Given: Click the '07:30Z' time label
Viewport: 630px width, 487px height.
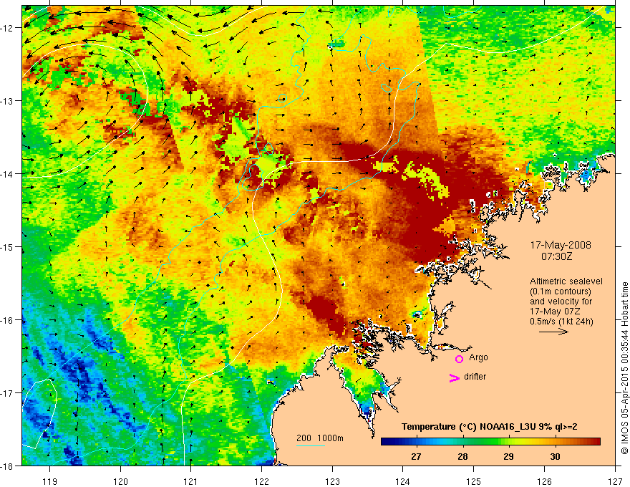Looking at the screenshot, I should (556, 256).
